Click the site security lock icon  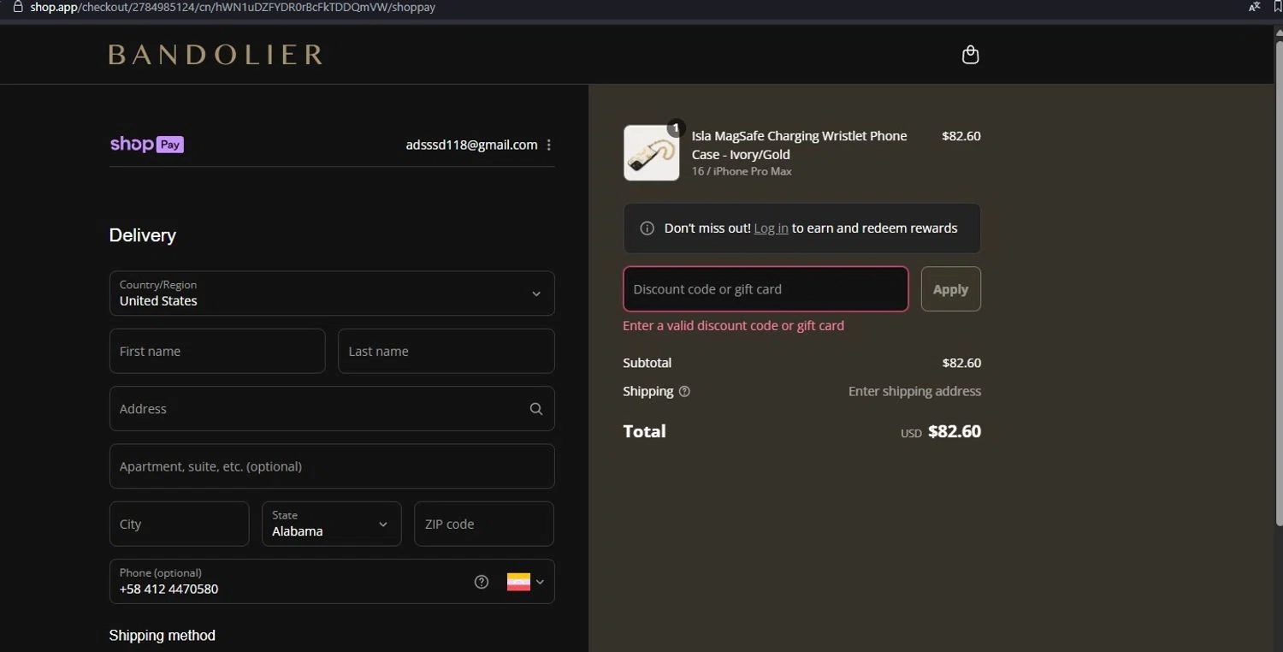coord(16,7)
